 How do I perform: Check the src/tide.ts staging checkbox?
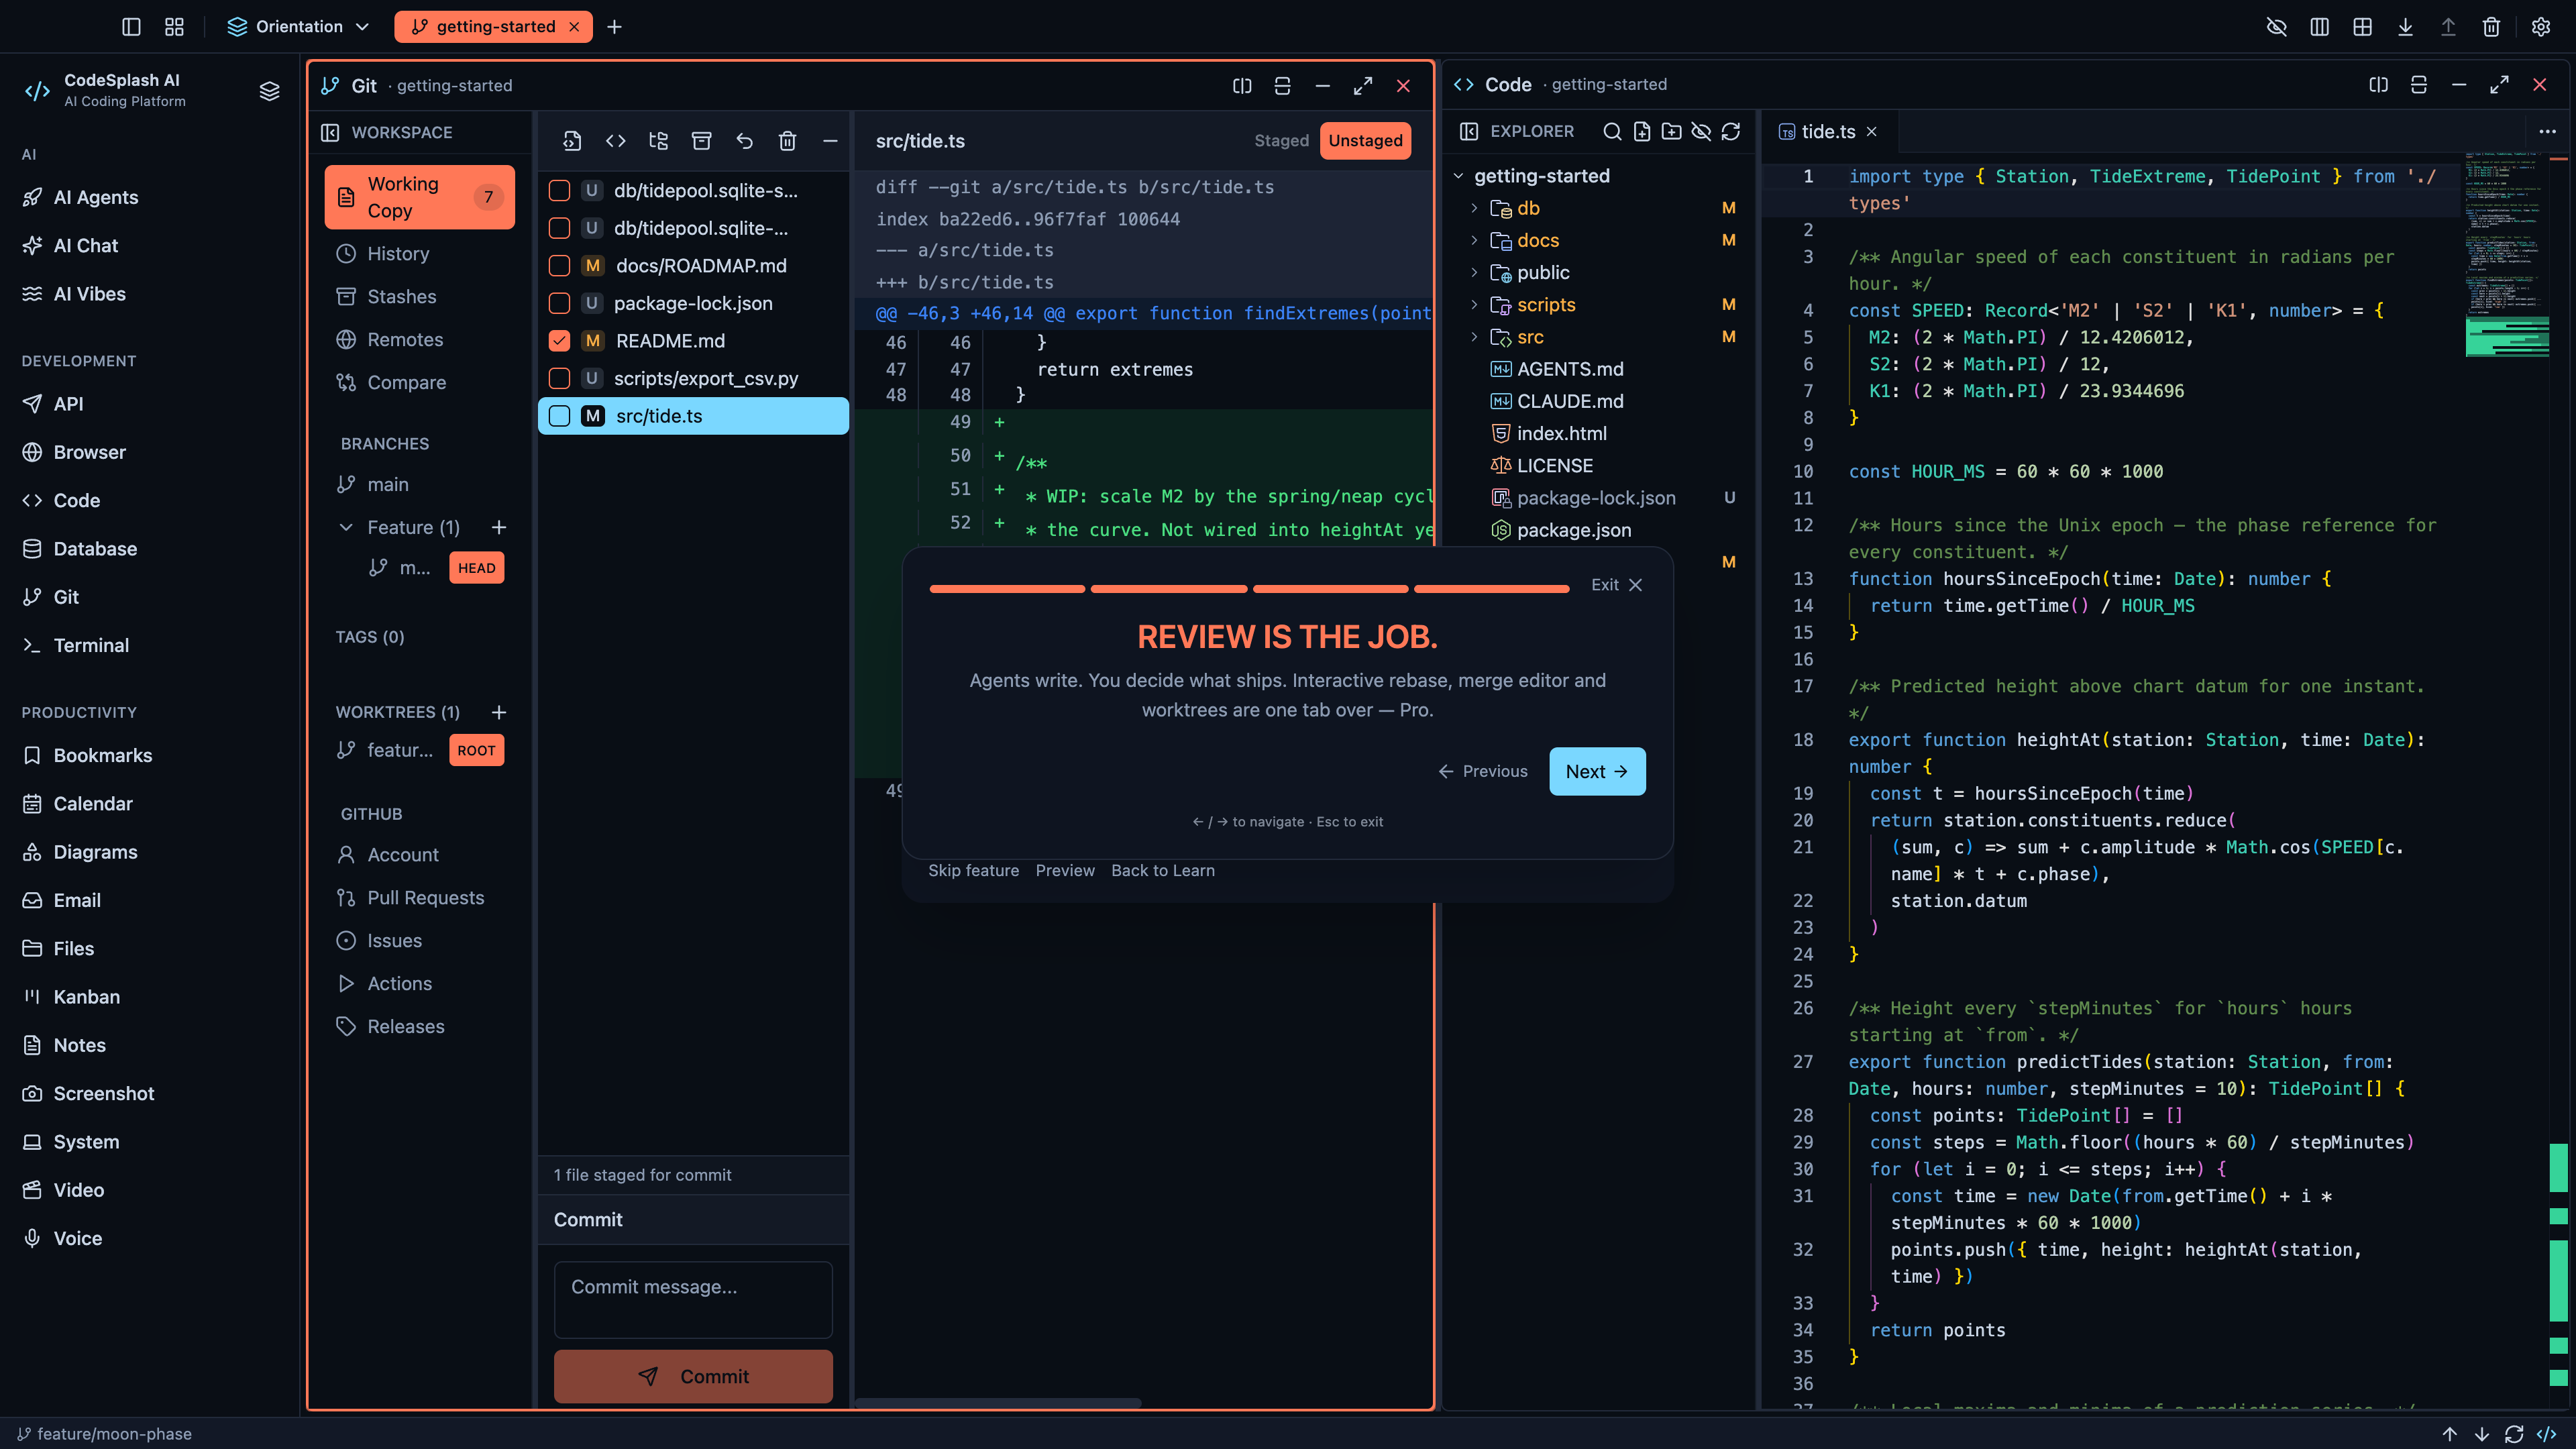click(x=559, y=416)
